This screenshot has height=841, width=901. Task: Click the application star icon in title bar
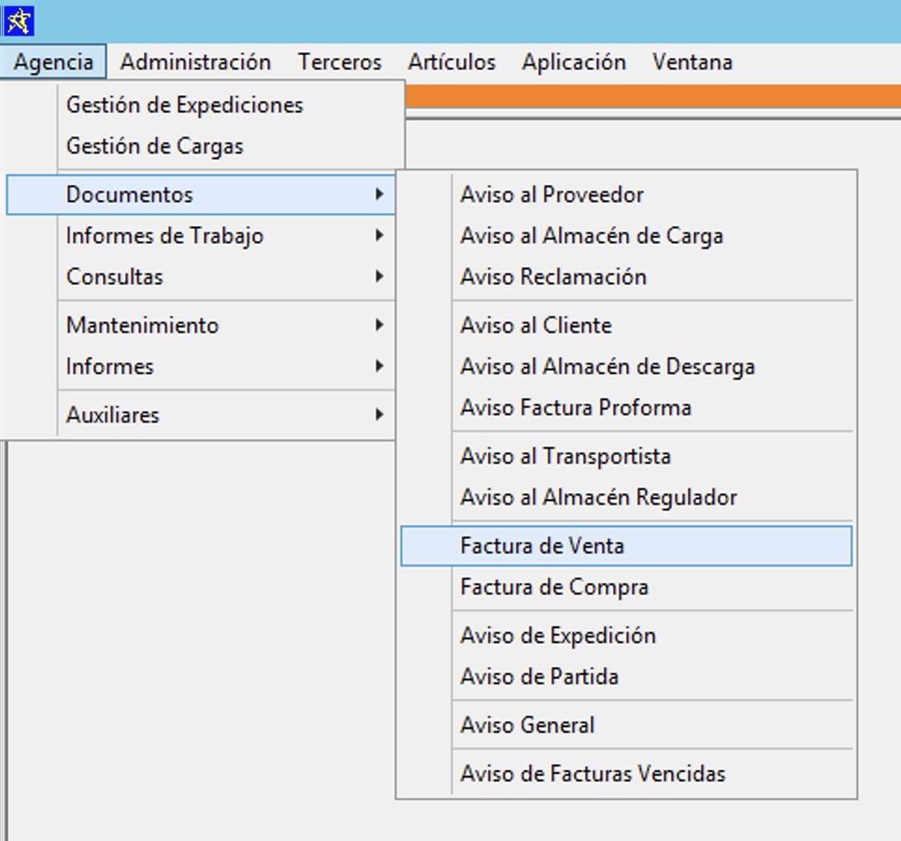[19, 20]
